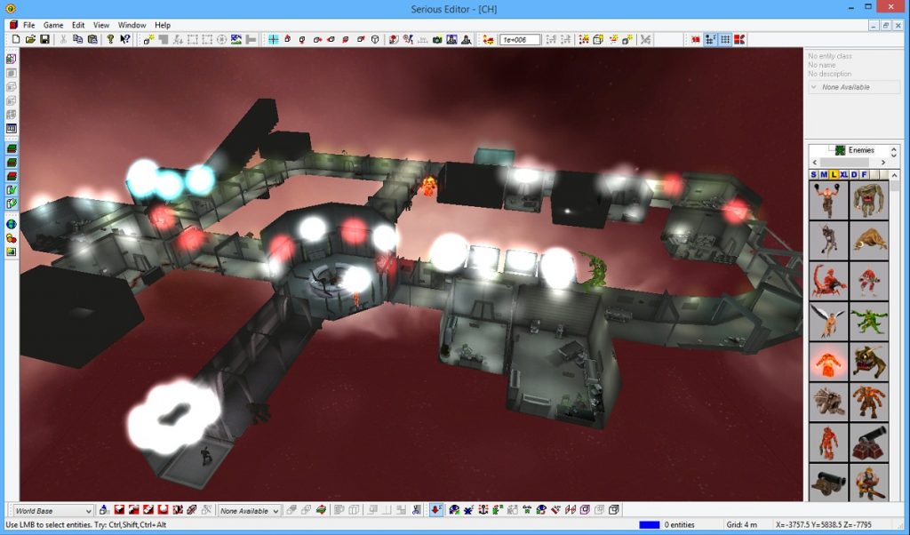The image size is (910, 535).
Task: Save the current world
Action: point(44,39)
